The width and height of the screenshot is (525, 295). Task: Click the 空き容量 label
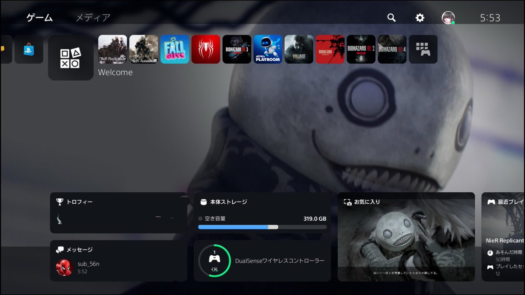215,219
